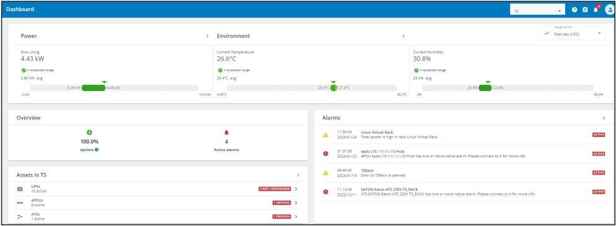The image size is (616, 226).
Task: Click critical icon for EATON ATS alarm
Action: tap(325, 192)
